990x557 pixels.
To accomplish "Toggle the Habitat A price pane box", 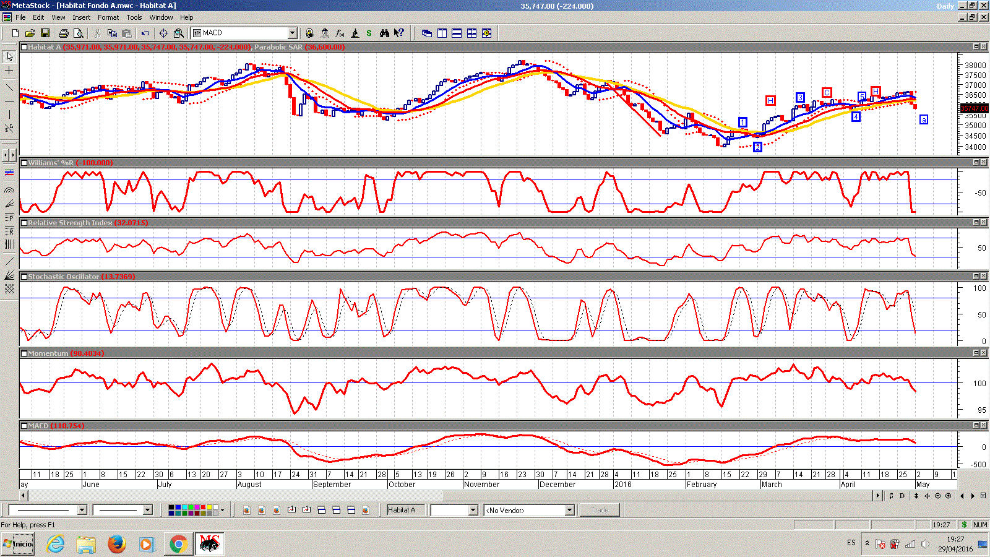I will [x=24, y=47].
